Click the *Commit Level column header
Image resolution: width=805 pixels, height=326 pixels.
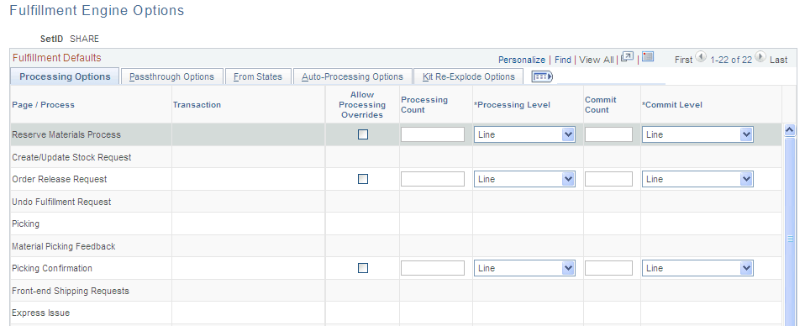click(x=672, y=105)
